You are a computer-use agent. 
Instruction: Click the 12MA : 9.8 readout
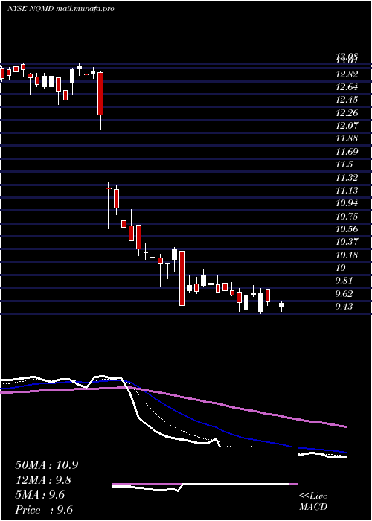pyautogui.click(x=43, y=480)
